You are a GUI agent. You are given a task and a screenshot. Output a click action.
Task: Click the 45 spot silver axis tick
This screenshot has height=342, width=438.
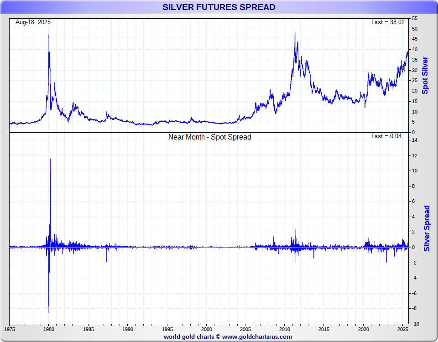click(x=415, y=39)
